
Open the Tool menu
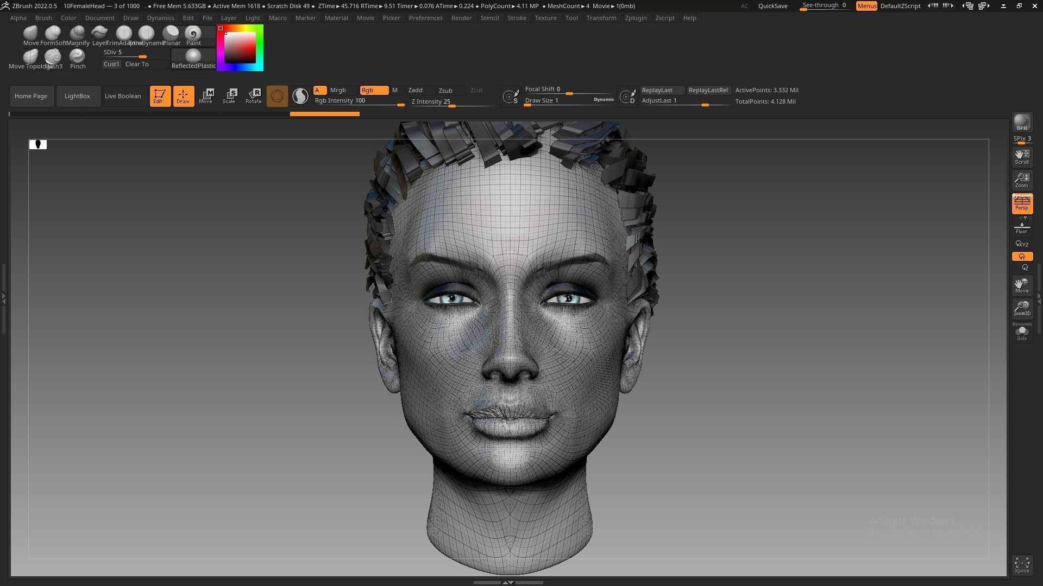coord(571,18)
